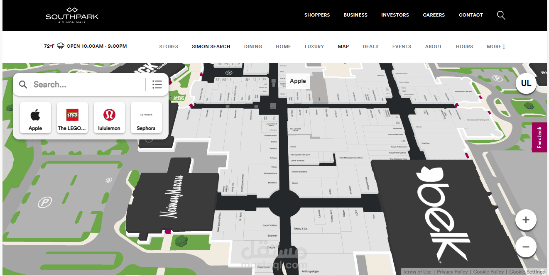The width and height of the screenshot is (549, 276).
Task: Select the Sephora quick-search tile
Action: coord(146,118)
